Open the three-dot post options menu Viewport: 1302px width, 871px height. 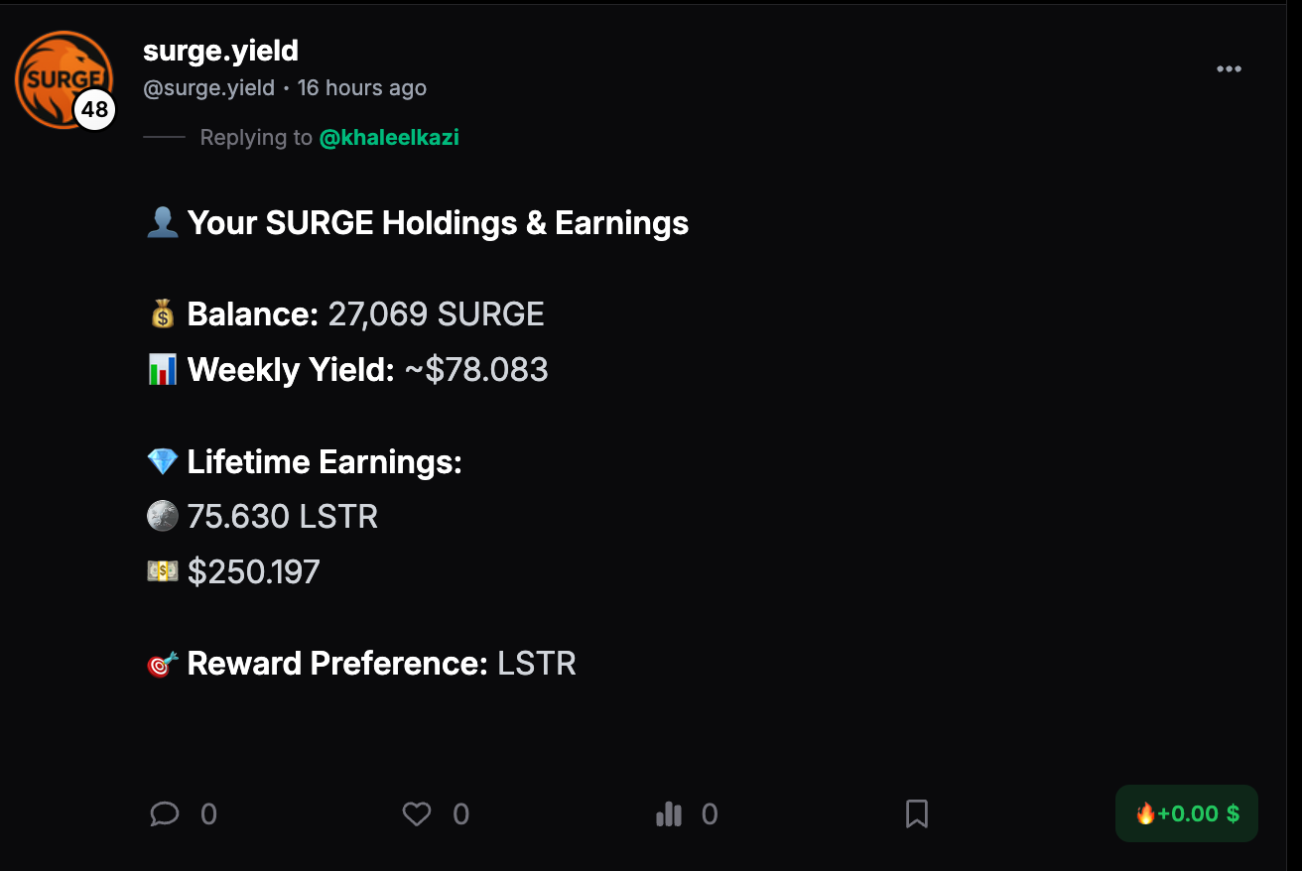(1229, 69)
